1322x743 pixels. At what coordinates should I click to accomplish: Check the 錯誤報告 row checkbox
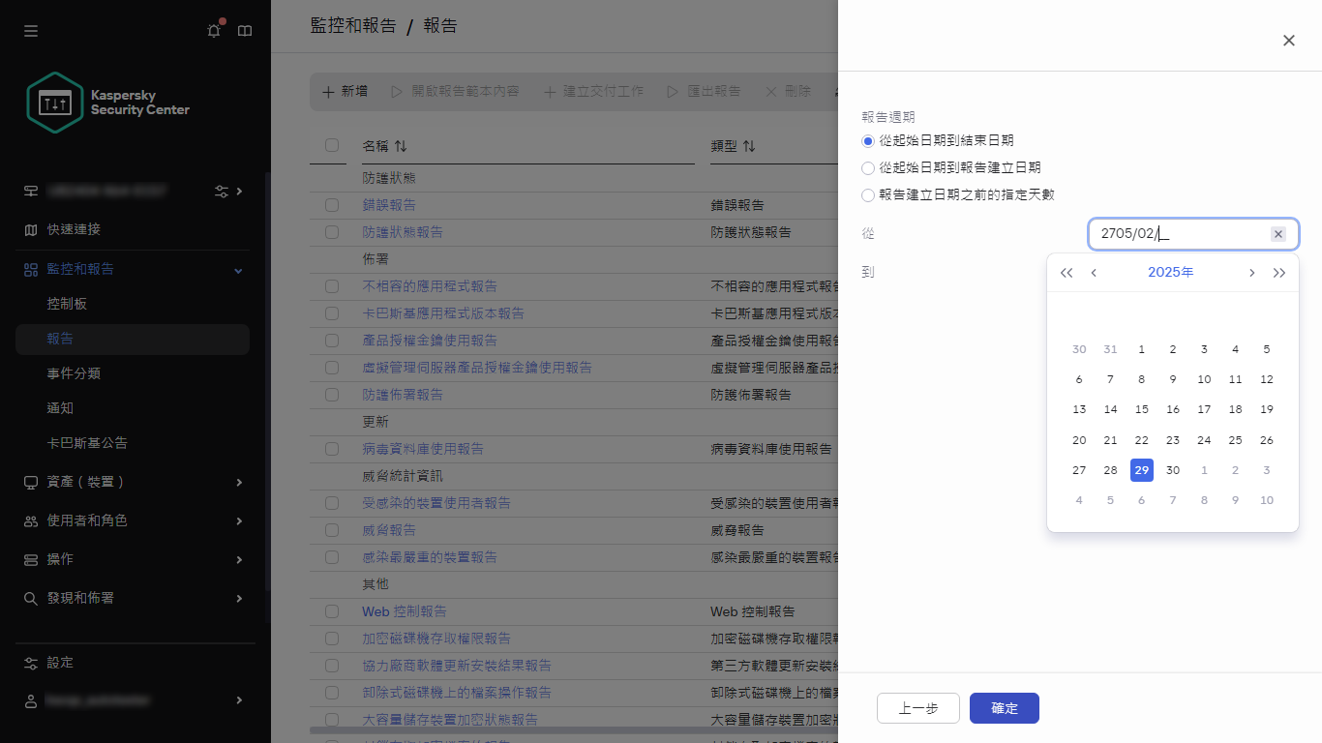tap(331, 204)
